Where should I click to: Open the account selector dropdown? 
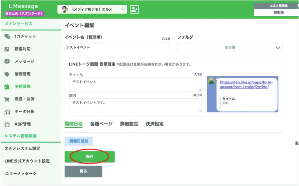coord(92,9)
